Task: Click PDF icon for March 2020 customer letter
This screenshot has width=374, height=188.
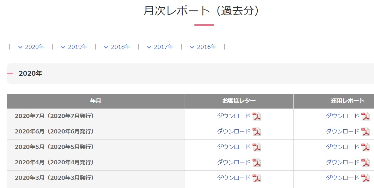Action: [x=257, y=178]
